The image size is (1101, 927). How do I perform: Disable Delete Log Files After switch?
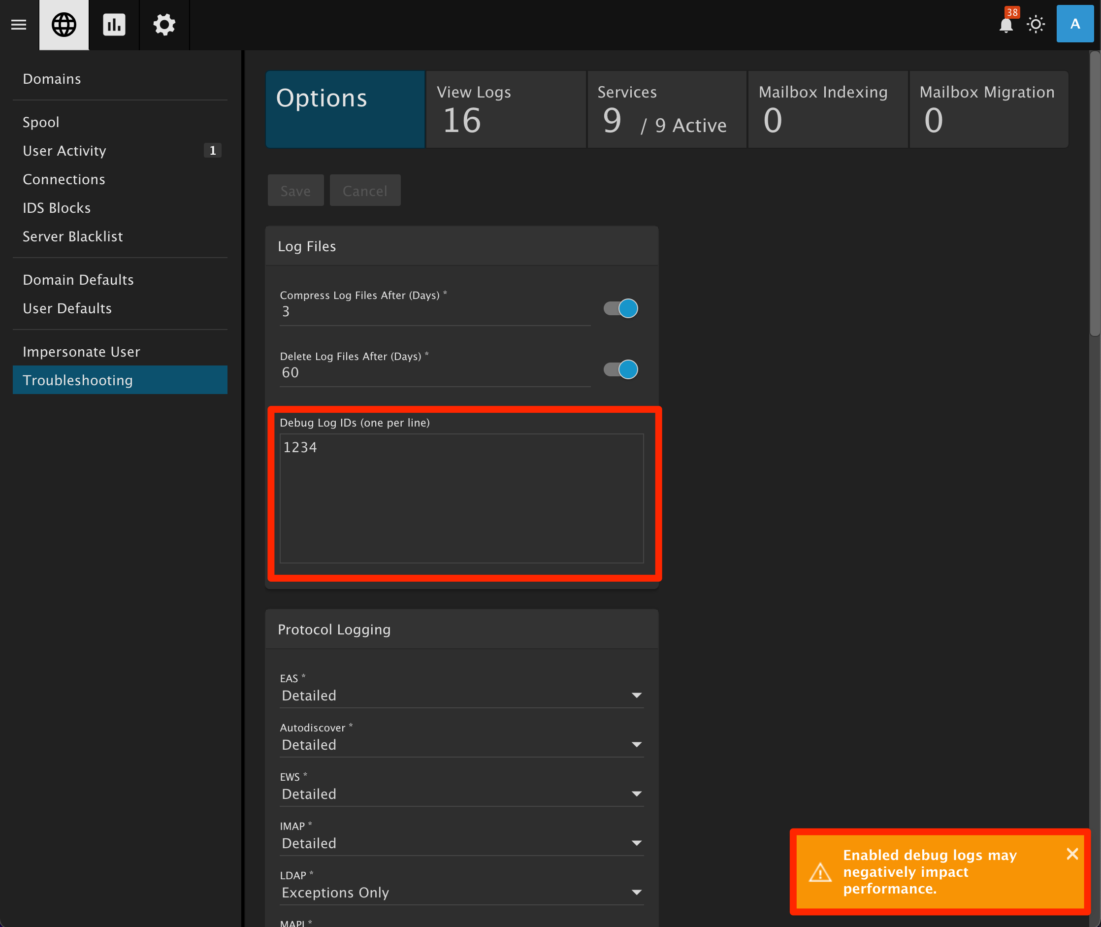tap(621, 369)
